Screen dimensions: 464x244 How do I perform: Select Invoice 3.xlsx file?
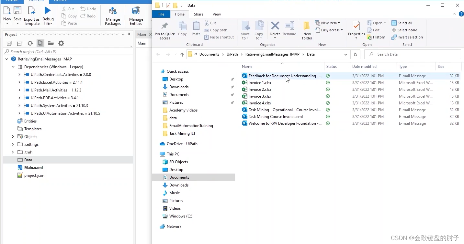click(260, 96)
